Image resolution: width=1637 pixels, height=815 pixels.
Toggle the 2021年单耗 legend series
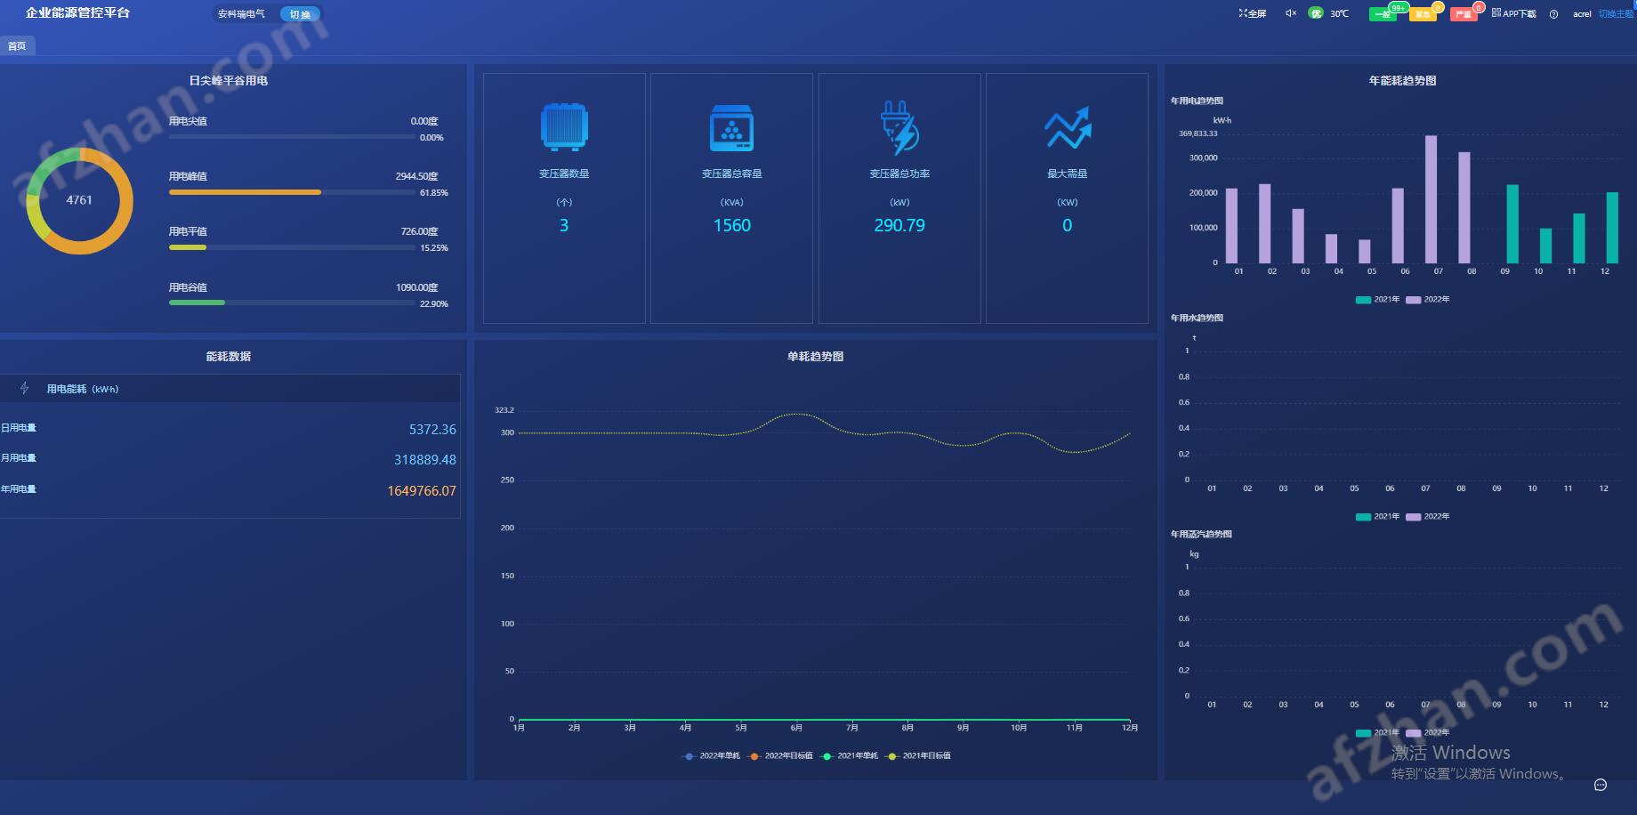coord(849,756)
